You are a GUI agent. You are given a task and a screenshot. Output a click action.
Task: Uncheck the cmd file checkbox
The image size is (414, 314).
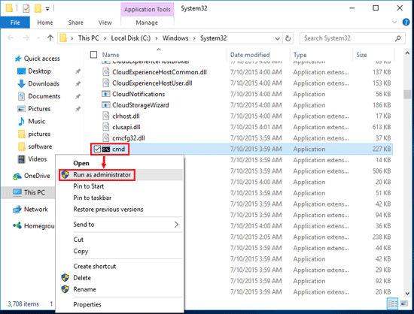click(97, 149)
